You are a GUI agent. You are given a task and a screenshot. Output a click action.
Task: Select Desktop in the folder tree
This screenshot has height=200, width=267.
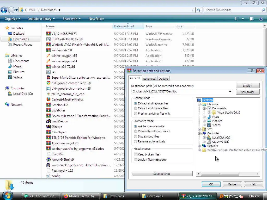pos(207,100)
